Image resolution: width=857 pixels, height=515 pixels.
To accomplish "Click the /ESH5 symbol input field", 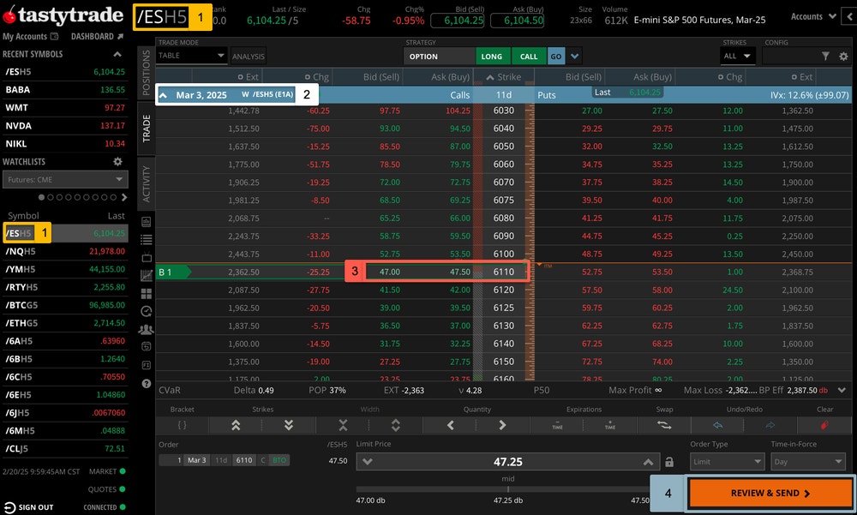I will [x=162, y=17].
